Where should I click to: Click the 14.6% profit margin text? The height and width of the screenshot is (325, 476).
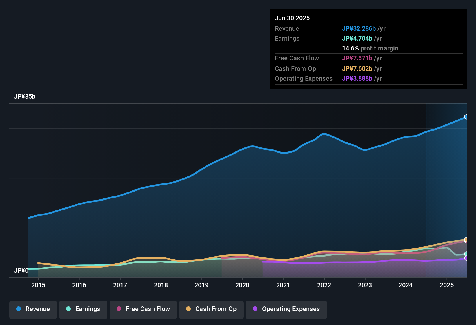(x=370, y=48)
